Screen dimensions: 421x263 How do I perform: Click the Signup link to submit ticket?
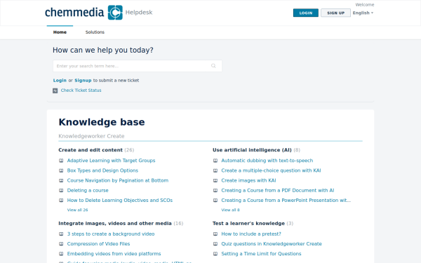(x=83, y=80)
